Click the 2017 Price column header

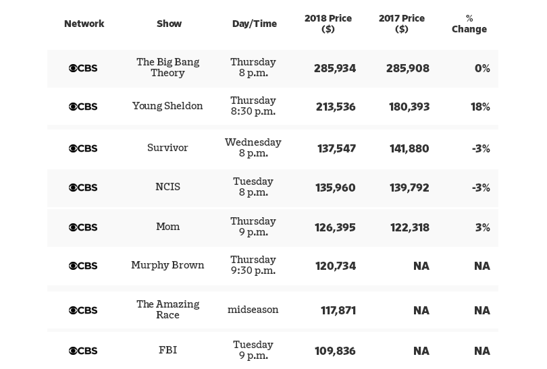pos(402,24)
